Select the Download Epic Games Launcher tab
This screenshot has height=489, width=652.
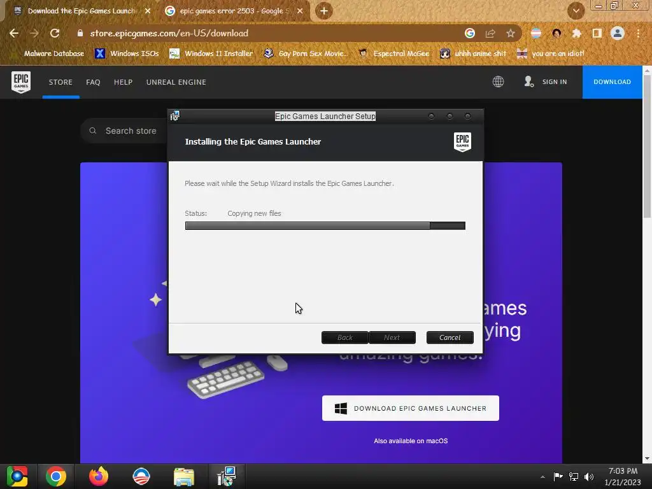tap(81, 11)
